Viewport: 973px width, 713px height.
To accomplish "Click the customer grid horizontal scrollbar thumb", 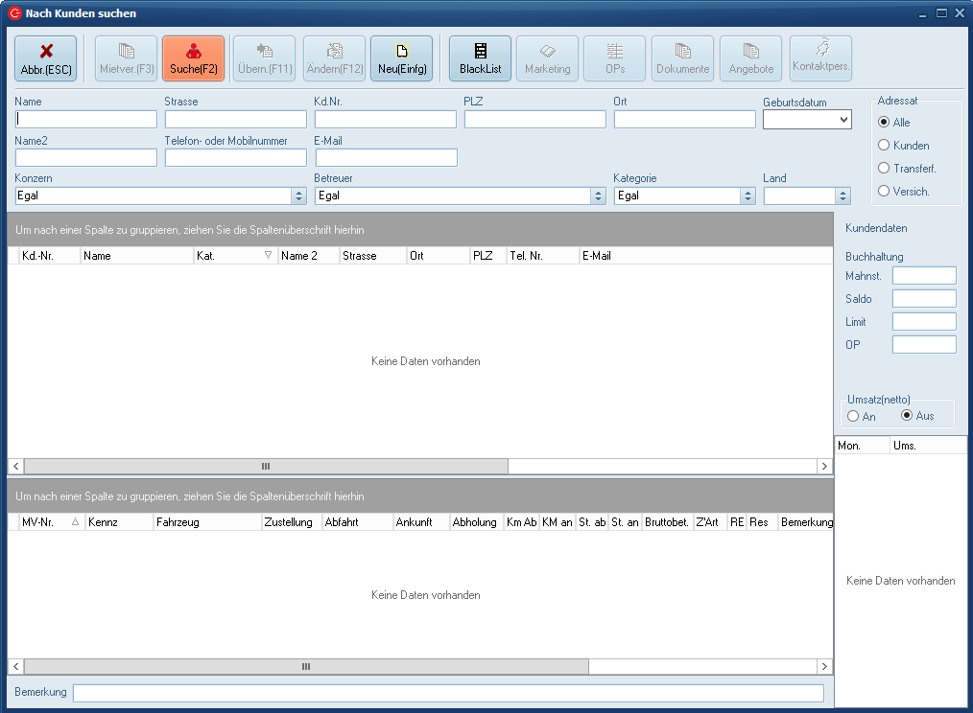I will click(x=266, y=466).
